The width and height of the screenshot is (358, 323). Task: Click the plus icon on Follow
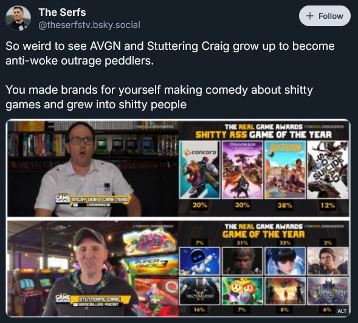click(309, 16)
